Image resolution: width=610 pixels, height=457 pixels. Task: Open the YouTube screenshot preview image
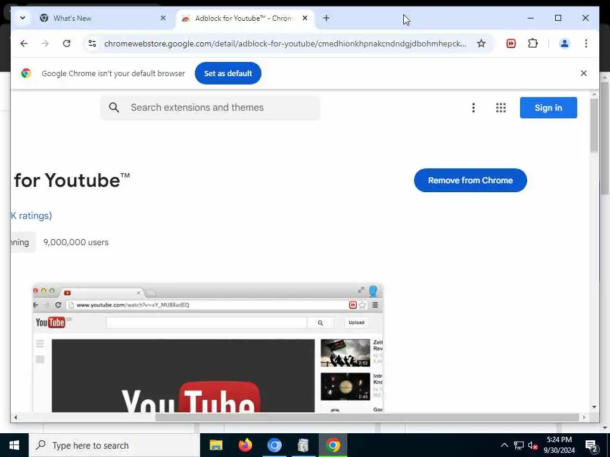tap(208, 348)
